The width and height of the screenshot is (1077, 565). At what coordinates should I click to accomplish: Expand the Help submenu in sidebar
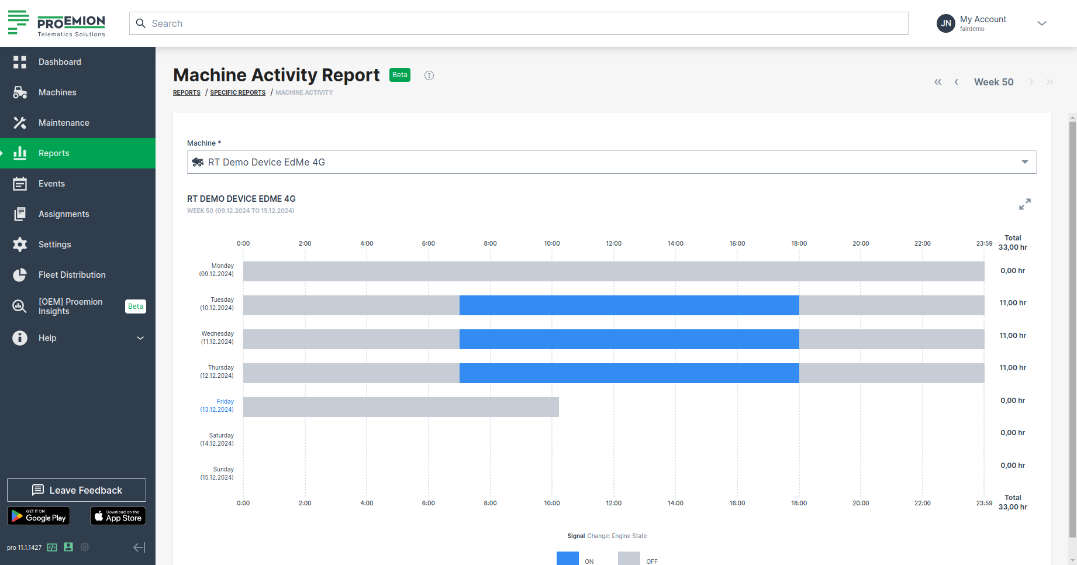140,338
